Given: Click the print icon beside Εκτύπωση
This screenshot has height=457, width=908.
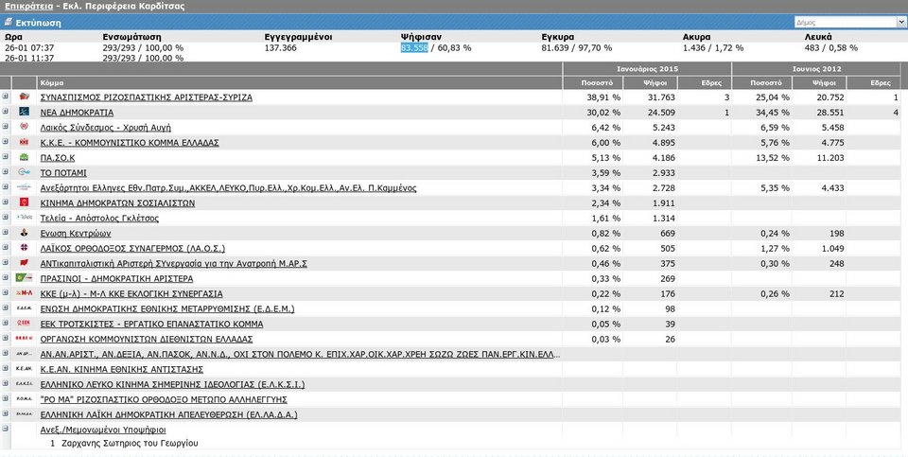Looking at the screenshot, I should 9,21.
